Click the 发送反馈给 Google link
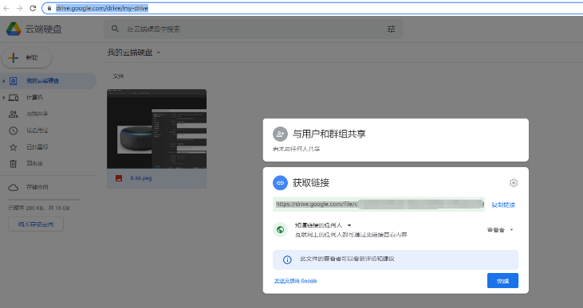The image size is (583, 308). coord(296,281)
